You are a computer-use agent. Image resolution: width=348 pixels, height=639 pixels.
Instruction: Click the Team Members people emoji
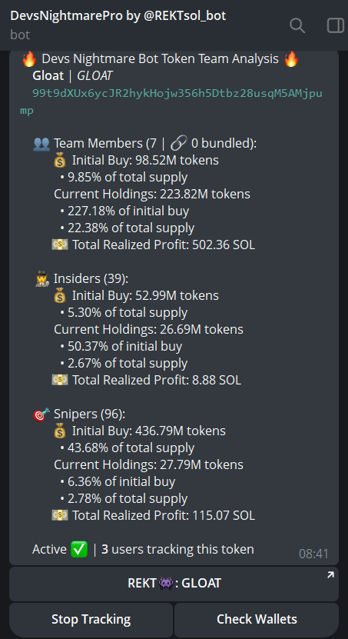point(41,144)
